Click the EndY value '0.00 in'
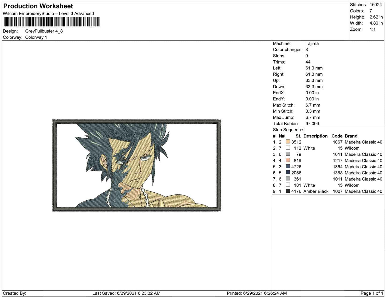Image resolution: width=386 pixels, height=297 pixels. [x=312, y=99]
